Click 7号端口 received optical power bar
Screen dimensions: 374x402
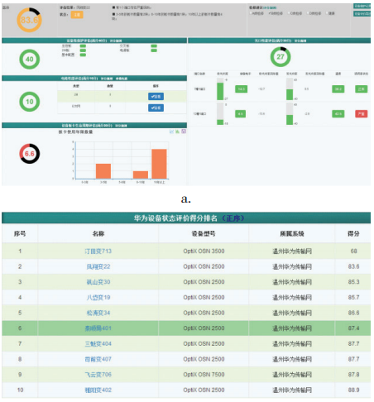click(220, 89)
